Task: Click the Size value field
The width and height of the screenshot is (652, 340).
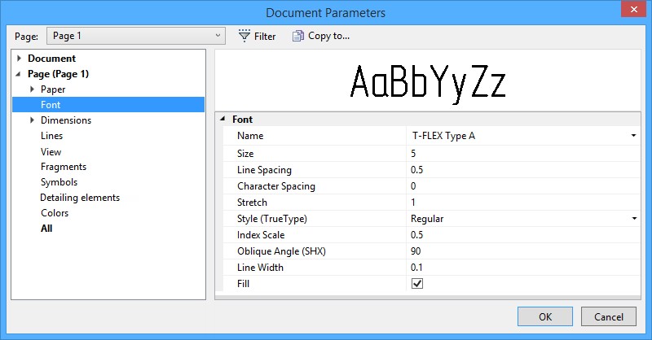Action: (x=522, y=153)
